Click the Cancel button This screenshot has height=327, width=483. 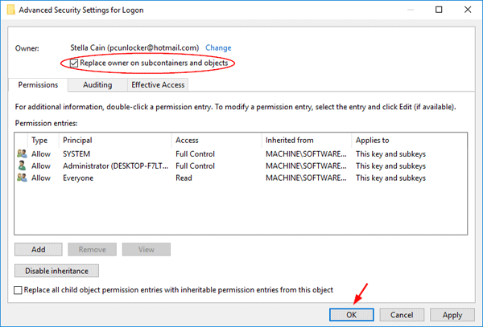[402, 315]
